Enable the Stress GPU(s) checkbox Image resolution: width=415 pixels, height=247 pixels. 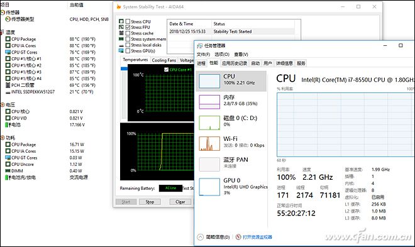[x=128, y=51]
